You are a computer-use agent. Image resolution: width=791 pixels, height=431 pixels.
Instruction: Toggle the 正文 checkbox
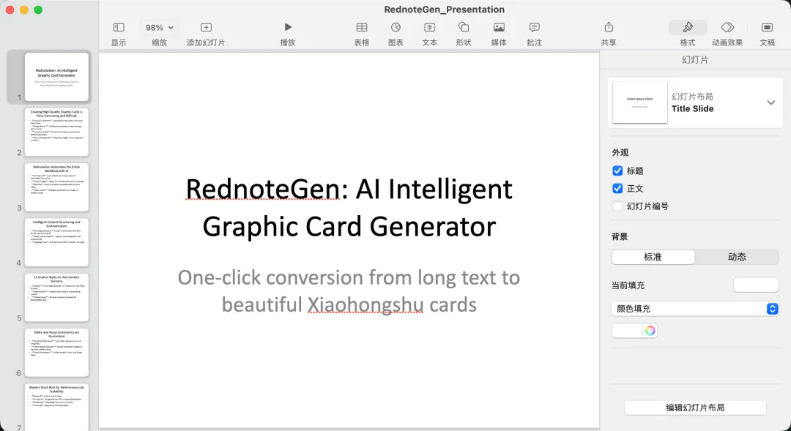tap(617, 189)
